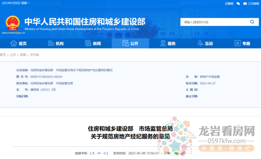
Task: Open the 工作邮箱 link
Action: click(x=253, y=3)
